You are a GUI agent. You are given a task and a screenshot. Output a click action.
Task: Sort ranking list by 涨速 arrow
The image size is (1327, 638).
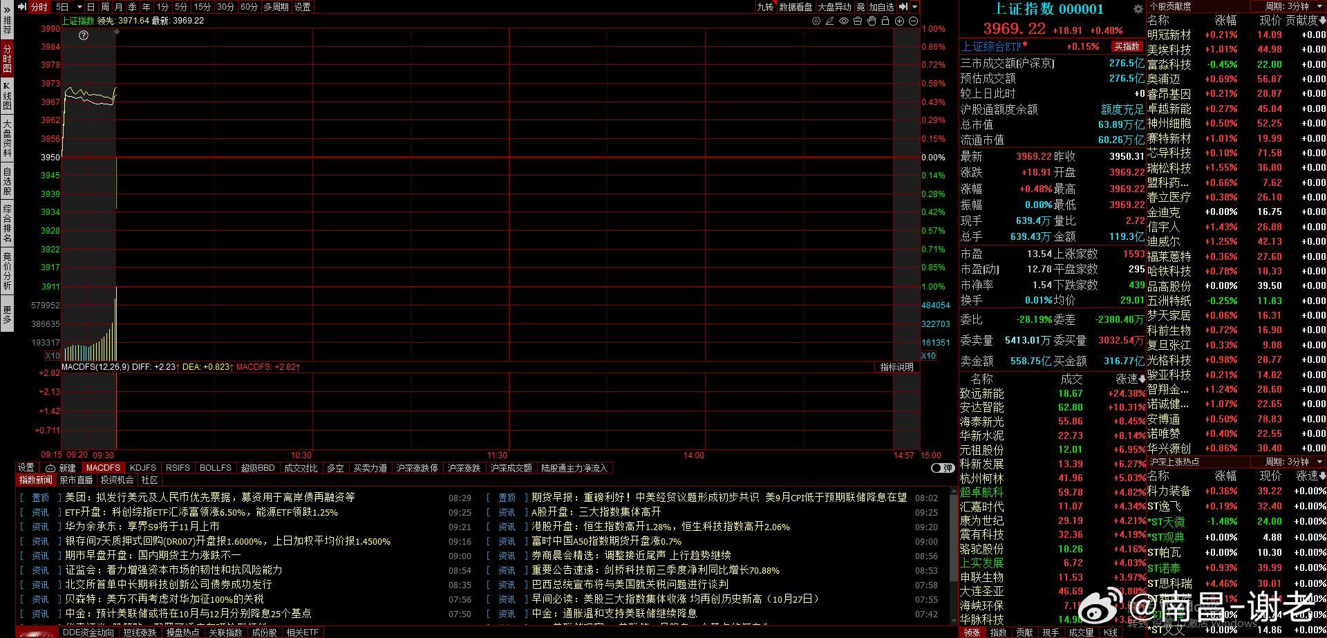click(1141, 379)
